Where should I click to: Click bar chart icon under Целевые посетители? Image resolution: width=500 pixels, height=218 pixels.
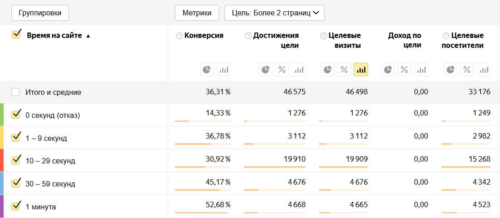click(x=484, y=70)
